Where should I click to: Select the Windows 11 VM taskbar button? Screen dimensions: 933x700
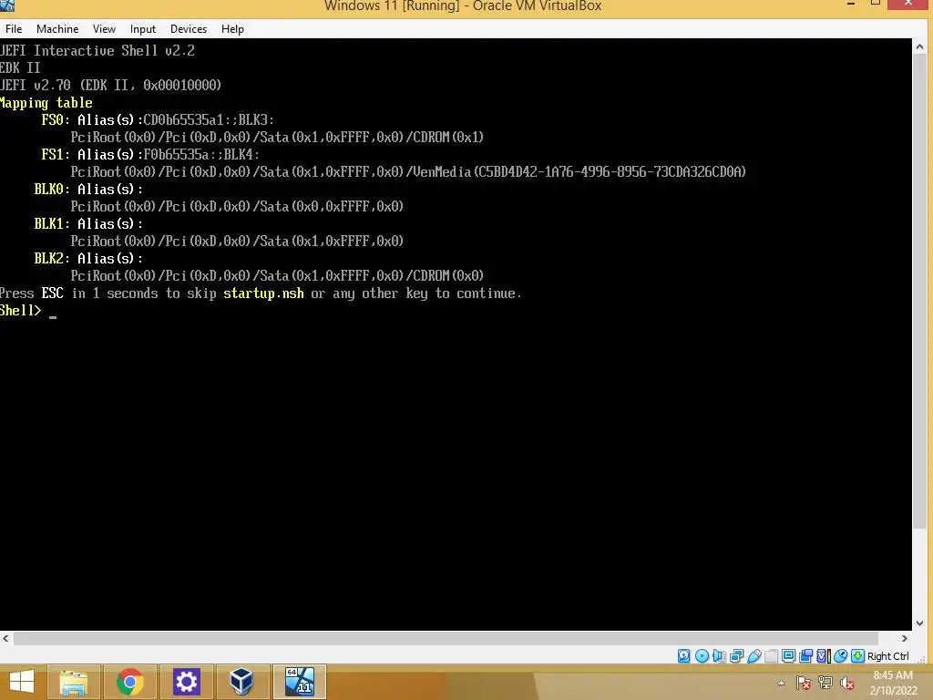[299, 682]
